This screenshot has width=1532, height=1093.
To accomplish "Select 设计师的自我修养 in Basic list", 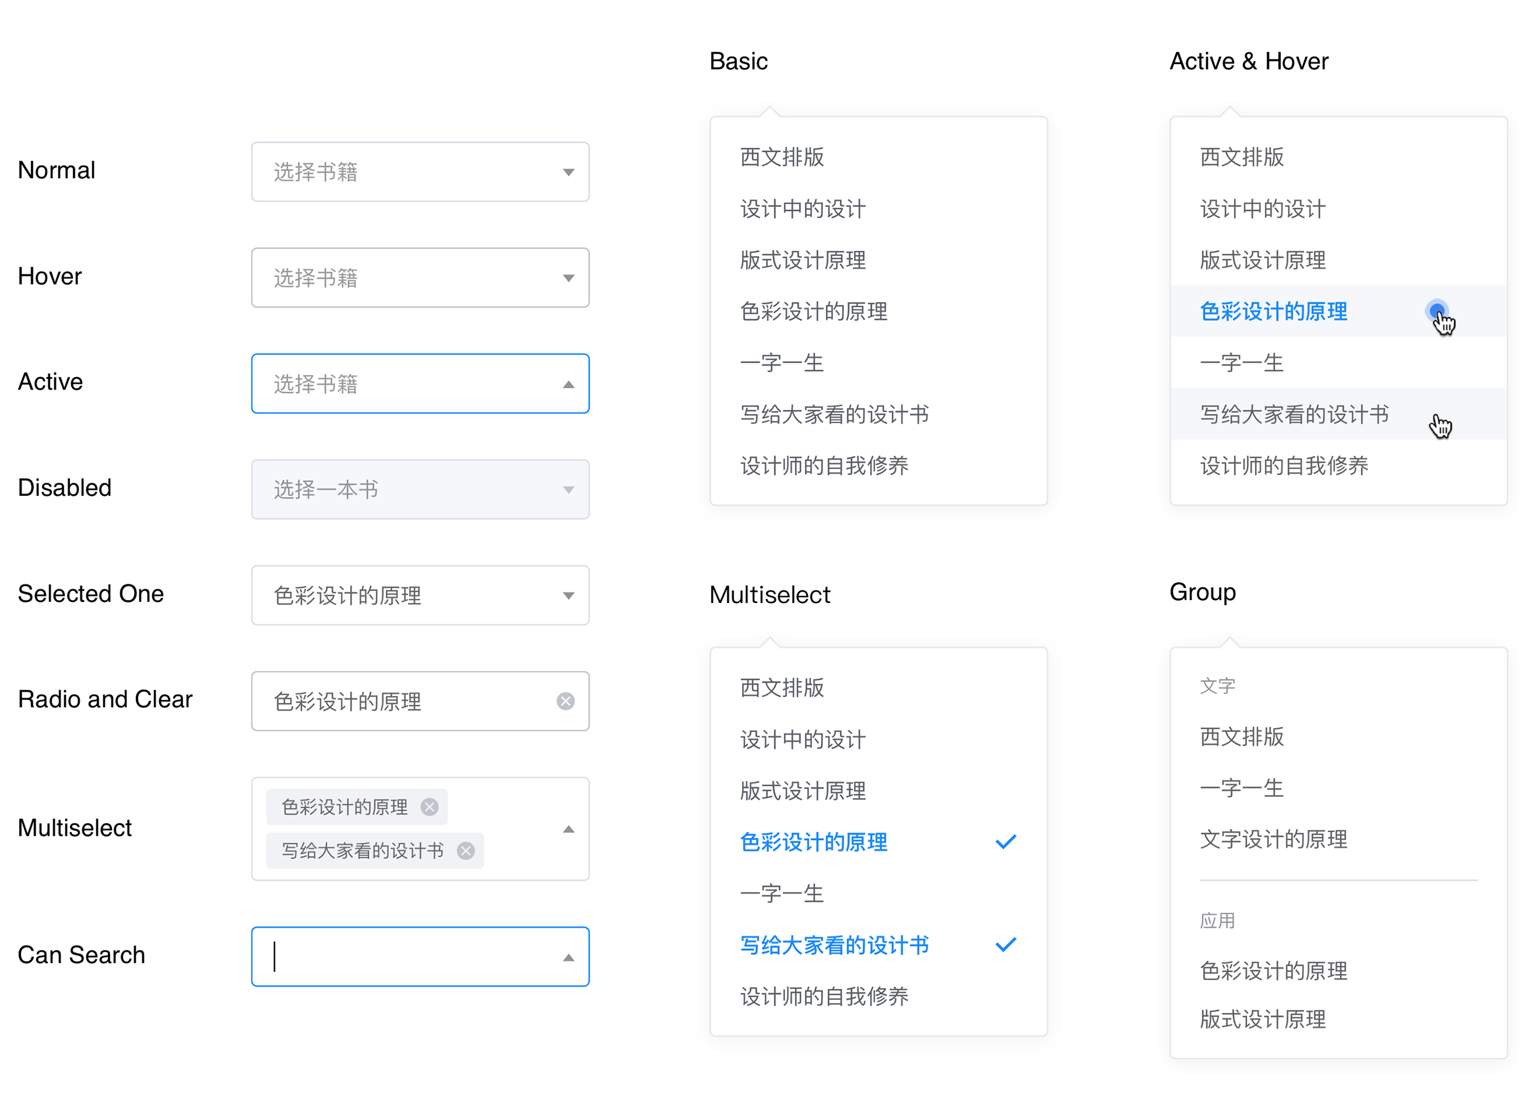I will click(x=824, y=465).
